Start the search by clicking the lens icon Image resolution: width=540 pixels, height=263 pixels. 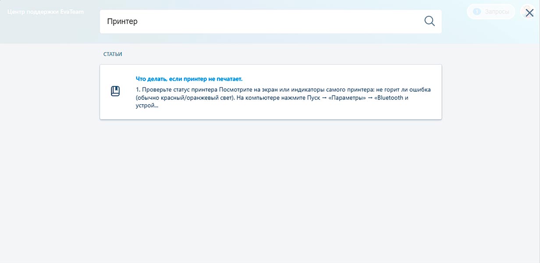[429, 21]
